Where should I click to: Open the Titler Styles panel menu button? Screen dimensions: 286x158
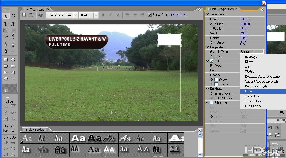pos(200,130)
